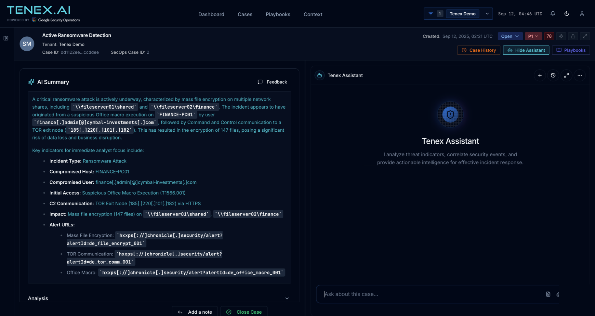Toggle dark mode moon icon
Image resolution: width=595 pixels, height=316 pixels.
click(x=567, y=14)
